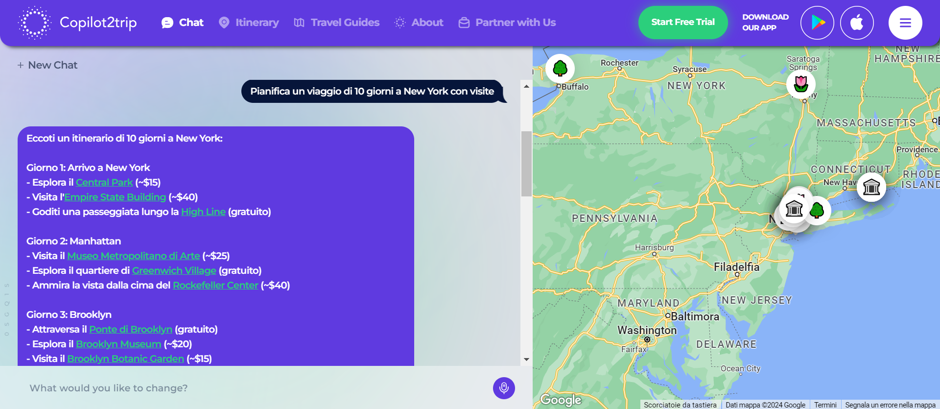
Task: Click DOWNLOAD OUR APP text
Action: pos(765,23)
